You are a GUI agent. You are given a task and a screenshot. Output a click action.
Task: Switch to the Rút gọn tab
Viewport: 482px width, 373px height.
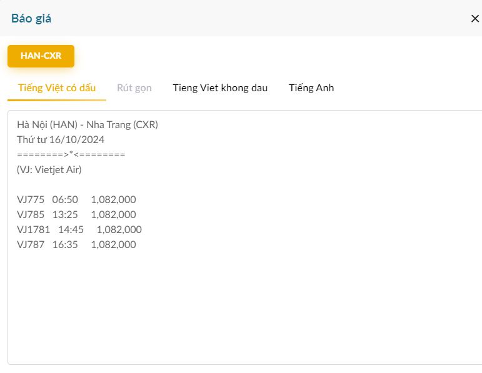pos(134,87)
